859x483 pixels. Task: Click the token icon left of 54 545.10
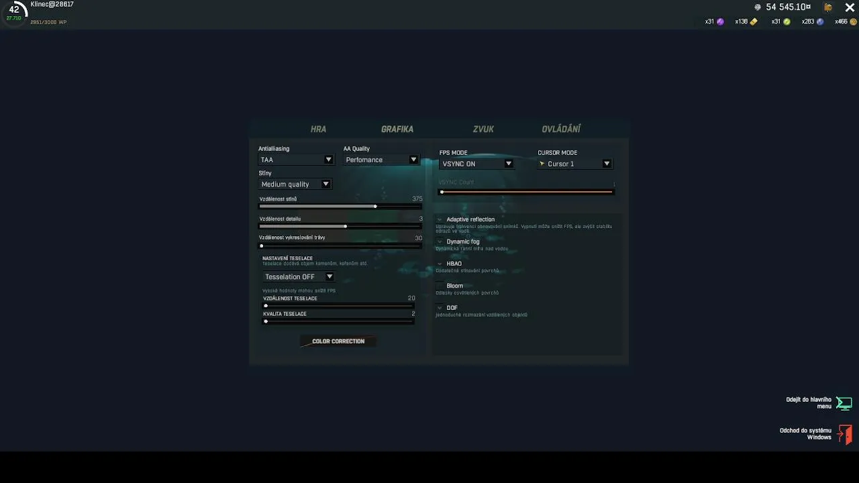758,7
